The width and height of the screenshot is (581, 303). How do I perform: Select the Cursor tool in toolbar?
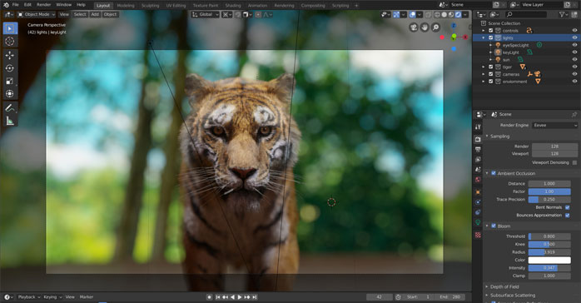10,41
